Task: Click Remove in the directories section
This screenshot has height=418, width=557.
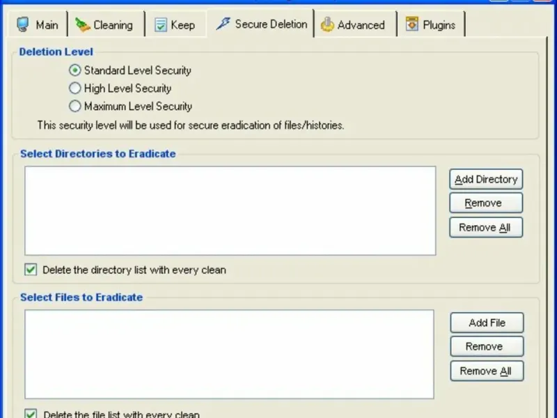Action: coord(485,203)
